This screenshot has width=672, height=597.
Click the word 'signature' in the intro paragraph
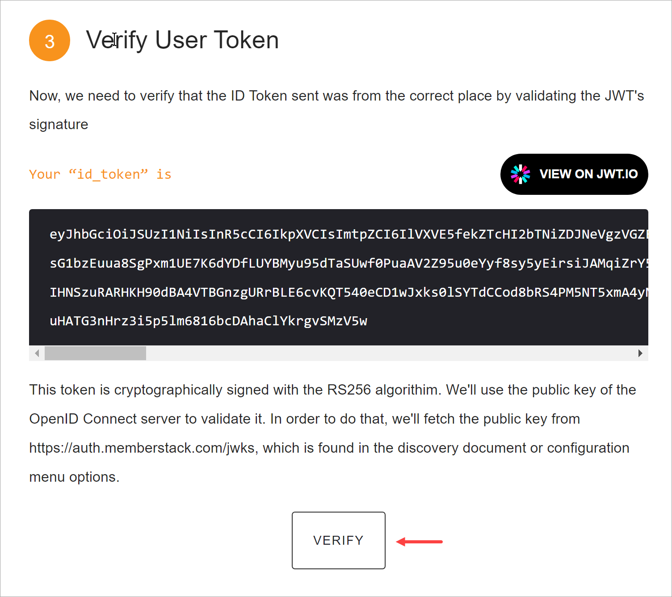[x=59, y=125]
